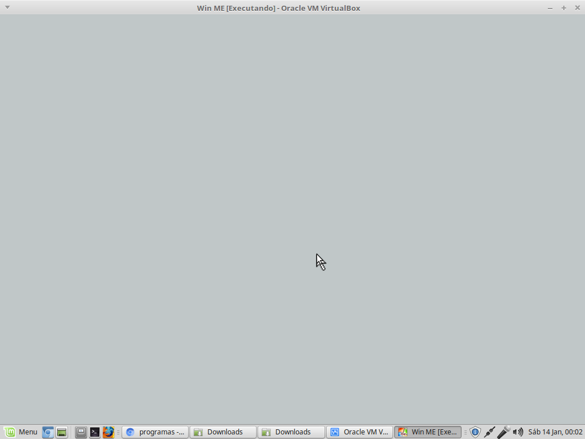Launch Chromium from the panel launcher
This screenshot has width=585, height=439.
coord(48,432)
